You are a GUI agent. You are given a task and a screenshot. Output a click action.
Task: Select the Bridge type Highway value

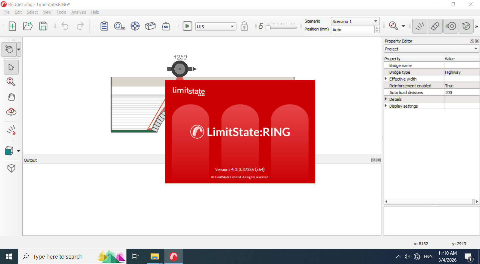[x=462, y=72]
